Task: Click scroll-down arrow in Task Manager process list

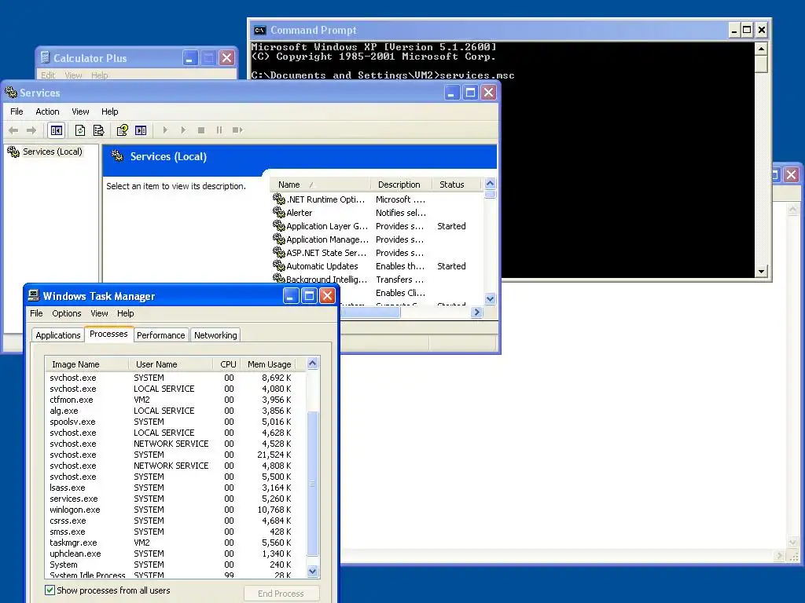Action: 313,571
